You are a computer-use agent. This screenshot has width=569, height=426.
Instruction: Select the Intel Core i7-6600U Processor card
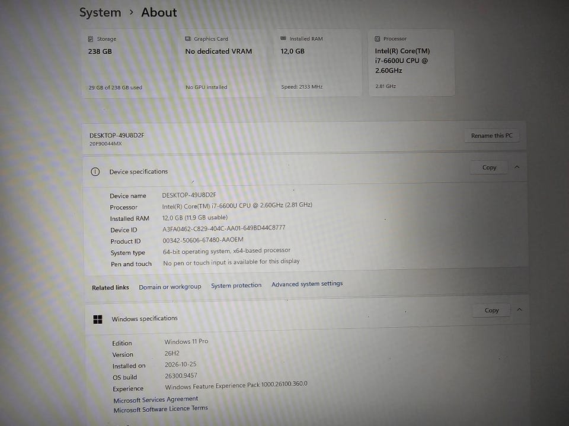pyautogui.click(x=411, y=63)
